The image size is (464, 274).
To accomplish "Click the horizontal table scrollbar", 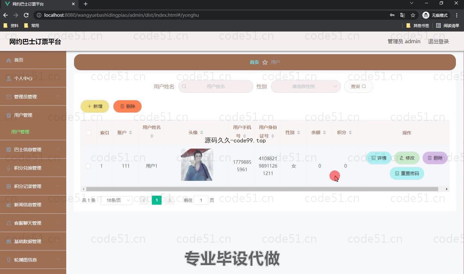I will tap(262, 189).
